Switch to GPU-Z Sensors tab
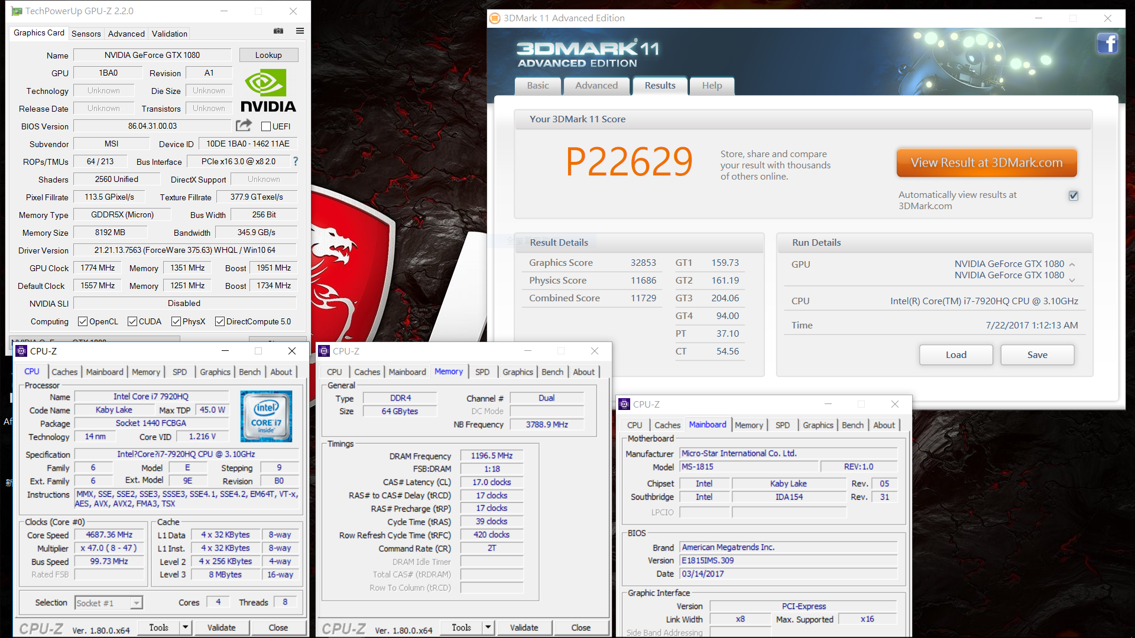This screenshot has width=1135, height=638. click(x=86, y=34)
